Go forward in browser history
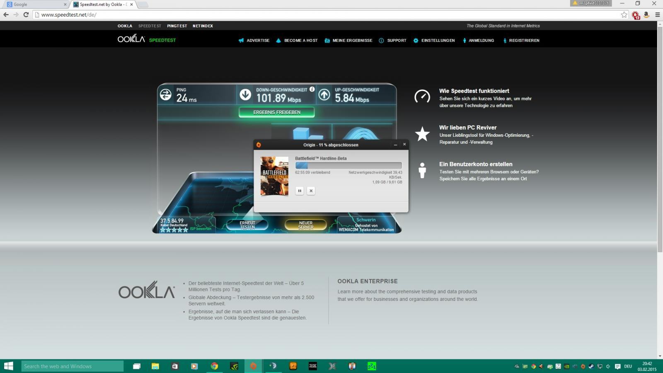 click(16, 15)
